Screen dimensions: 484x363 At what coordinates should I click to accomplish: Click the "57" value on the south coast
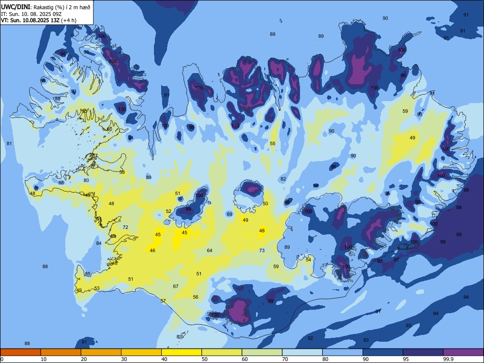click(163, 301)
